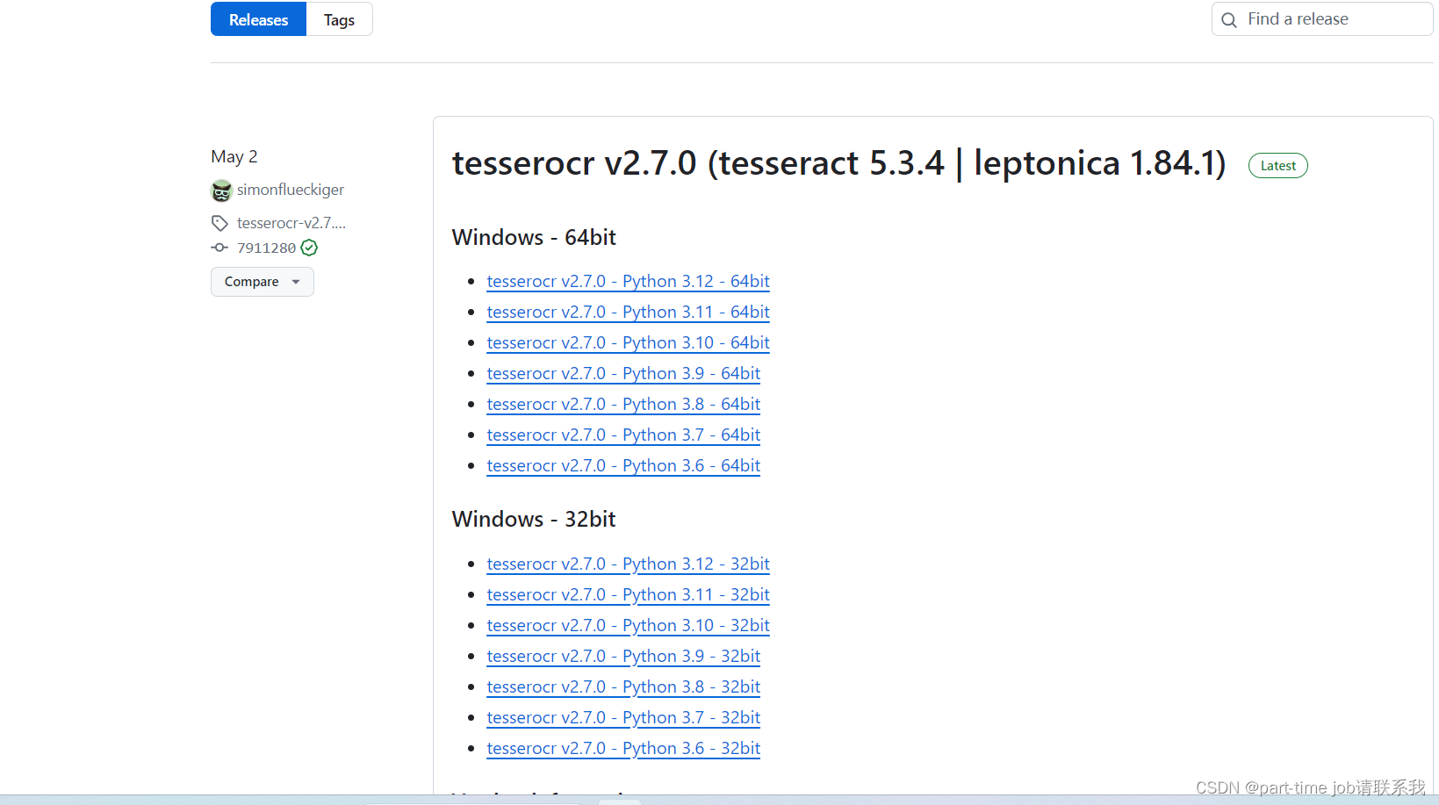Download tesserocr v2.7.0 Python 3.6 64bit
This screenshot has height=805, width=1439.
[x=623, y=465]
